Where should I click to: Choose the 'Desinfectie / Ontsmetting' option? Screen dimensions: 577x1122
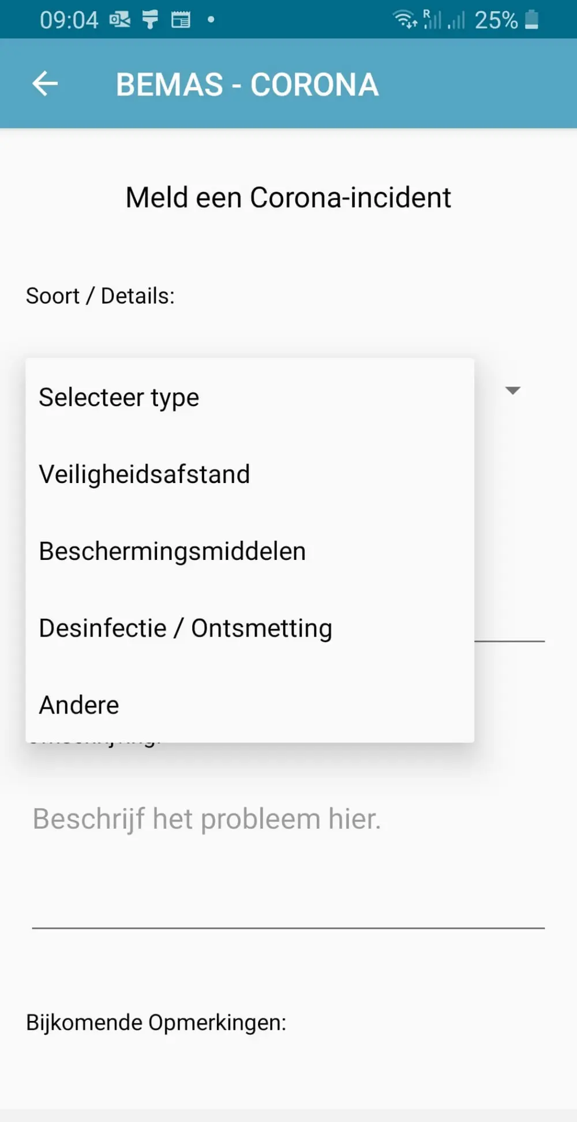(x=185, y=627)
